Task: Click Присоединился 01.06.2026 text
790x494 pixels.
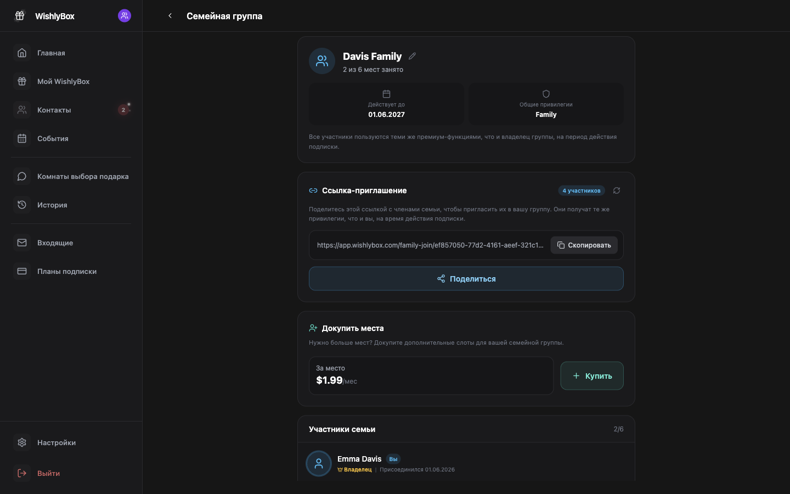Action: point(417,470)
